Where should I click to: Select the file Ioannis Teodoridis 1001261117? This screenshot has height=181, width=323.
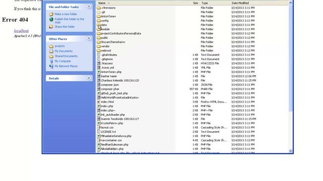(x=120, y=119)
